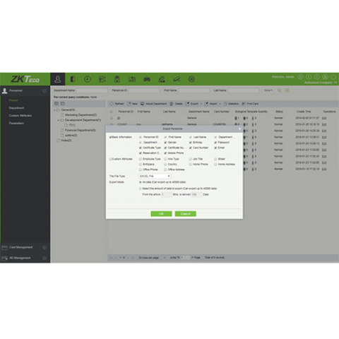This screenshot has width=339, height=339.
Task: Expand the Card Management section toggle
Action: pos(44,247)
